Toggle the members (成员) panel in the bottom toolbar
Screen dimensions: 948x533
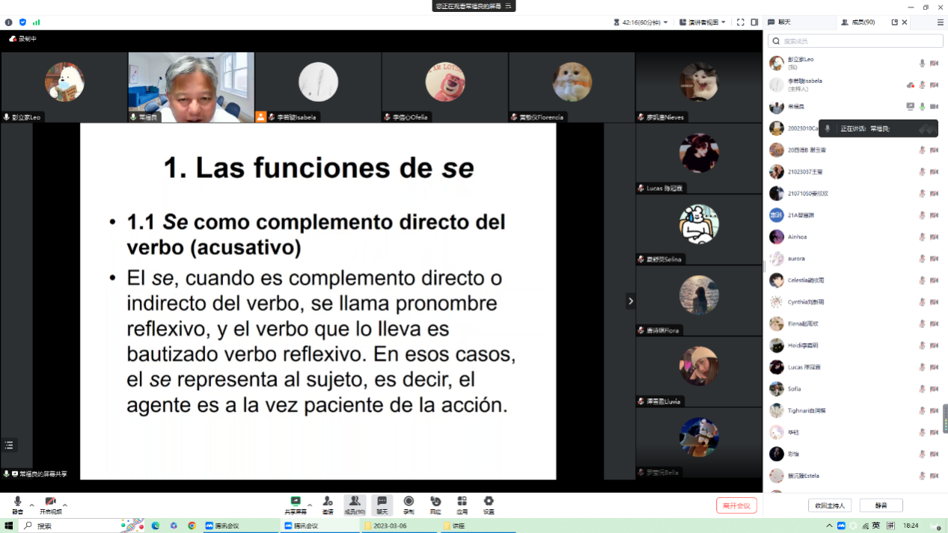point(355,505)
